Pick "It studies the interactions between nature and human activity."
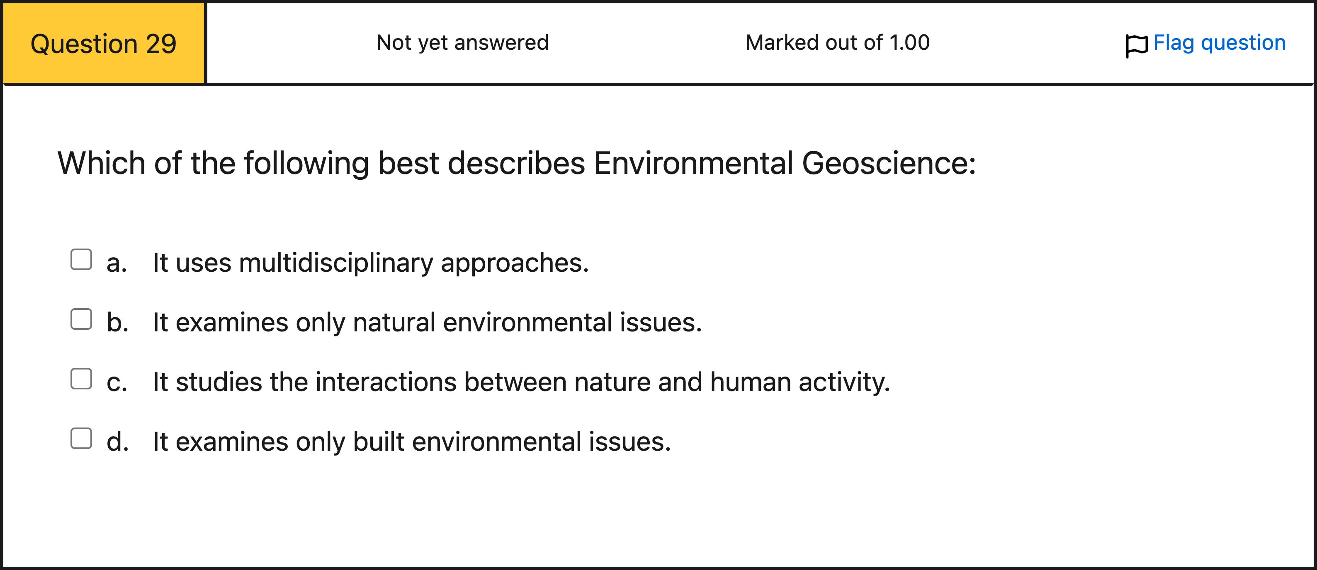 pyautogui.click(x=521, y=382)
